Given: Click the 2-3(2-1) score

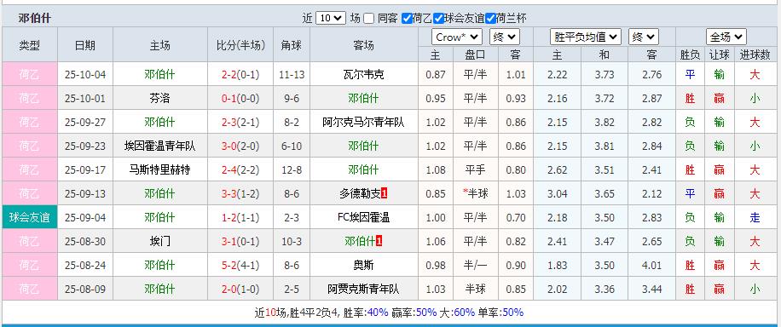Looking at the screenshot, I should pyautogui.click(x=240, y=123).
